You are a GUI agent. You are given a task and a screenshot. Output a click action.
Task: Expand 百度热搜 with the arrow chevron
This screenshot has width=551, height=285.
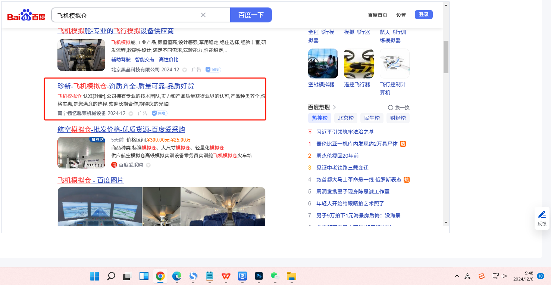click(334, 107)
